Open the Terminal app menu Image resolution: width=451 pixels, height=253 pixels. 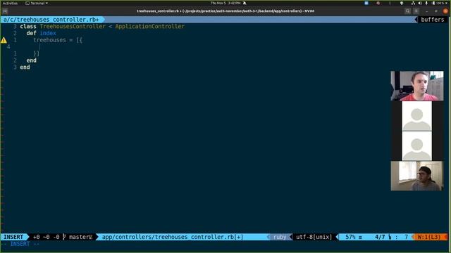point(37,3)
